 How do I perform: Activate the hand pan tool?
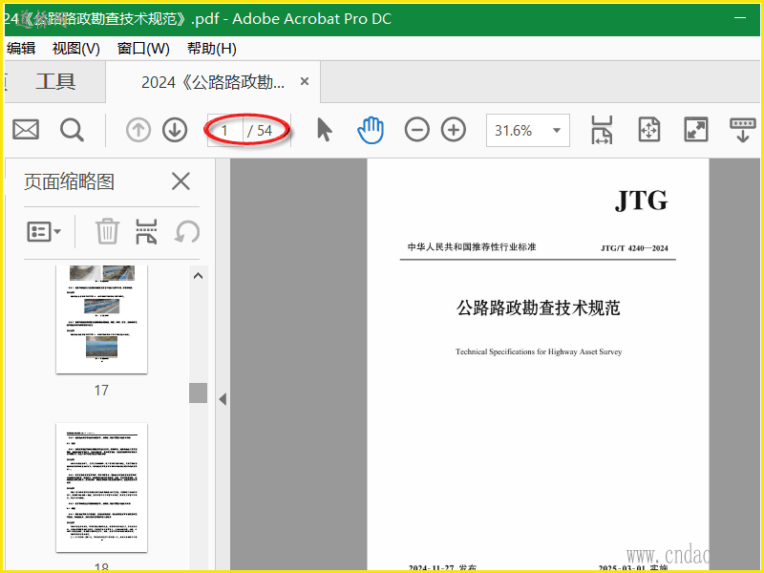[371, 130]
